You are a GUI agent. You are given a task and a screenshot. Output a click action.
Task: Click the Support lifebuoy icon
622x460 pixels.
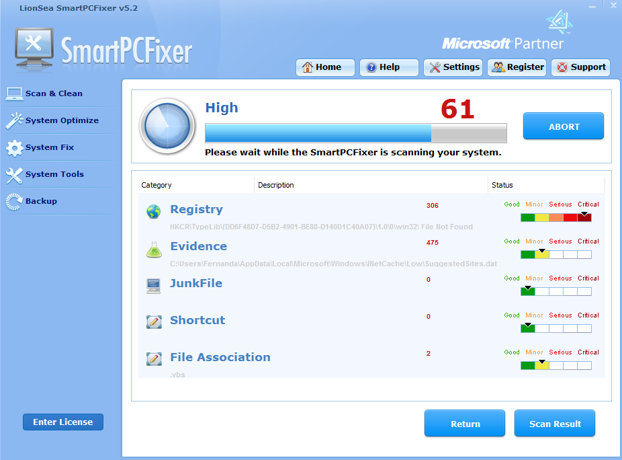pos(562,67)
